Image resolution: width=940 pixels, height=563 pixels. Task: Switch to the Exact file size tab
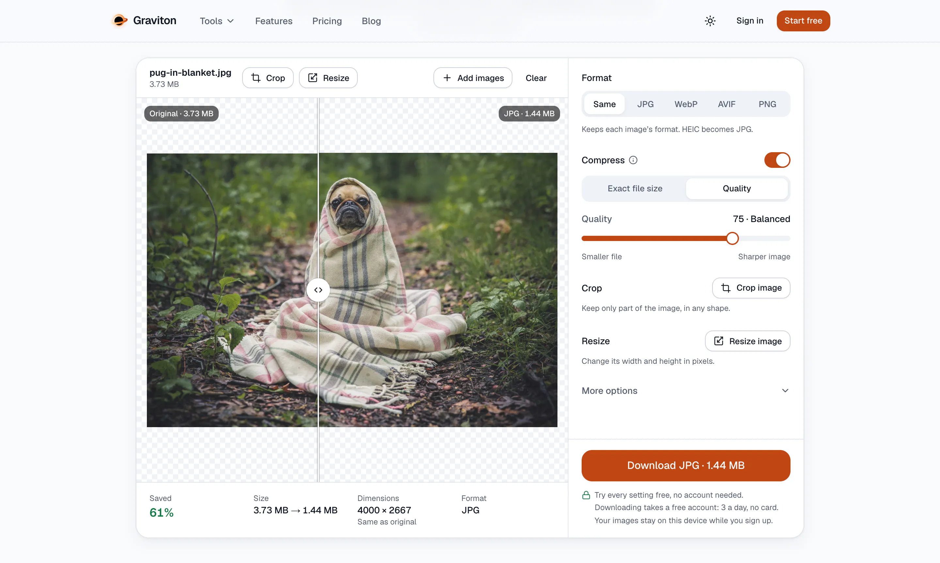tap(635, 188)
